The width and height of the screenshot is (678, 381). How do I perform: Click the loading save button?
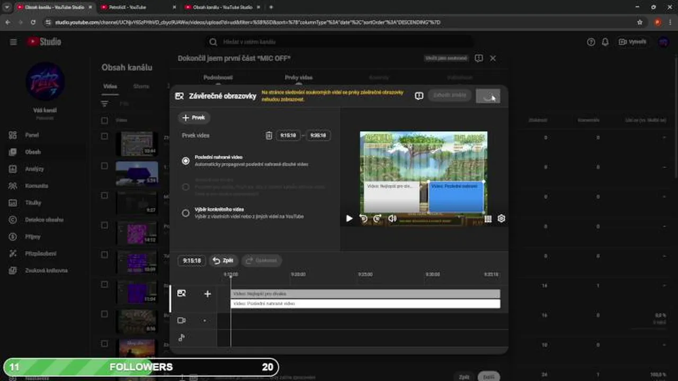pyautogui.click(x=488, y=96)
